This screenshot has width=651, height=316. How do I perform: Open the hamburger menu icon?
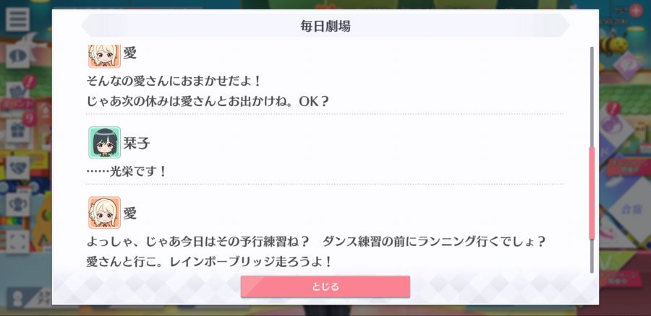tap(17, 19)
